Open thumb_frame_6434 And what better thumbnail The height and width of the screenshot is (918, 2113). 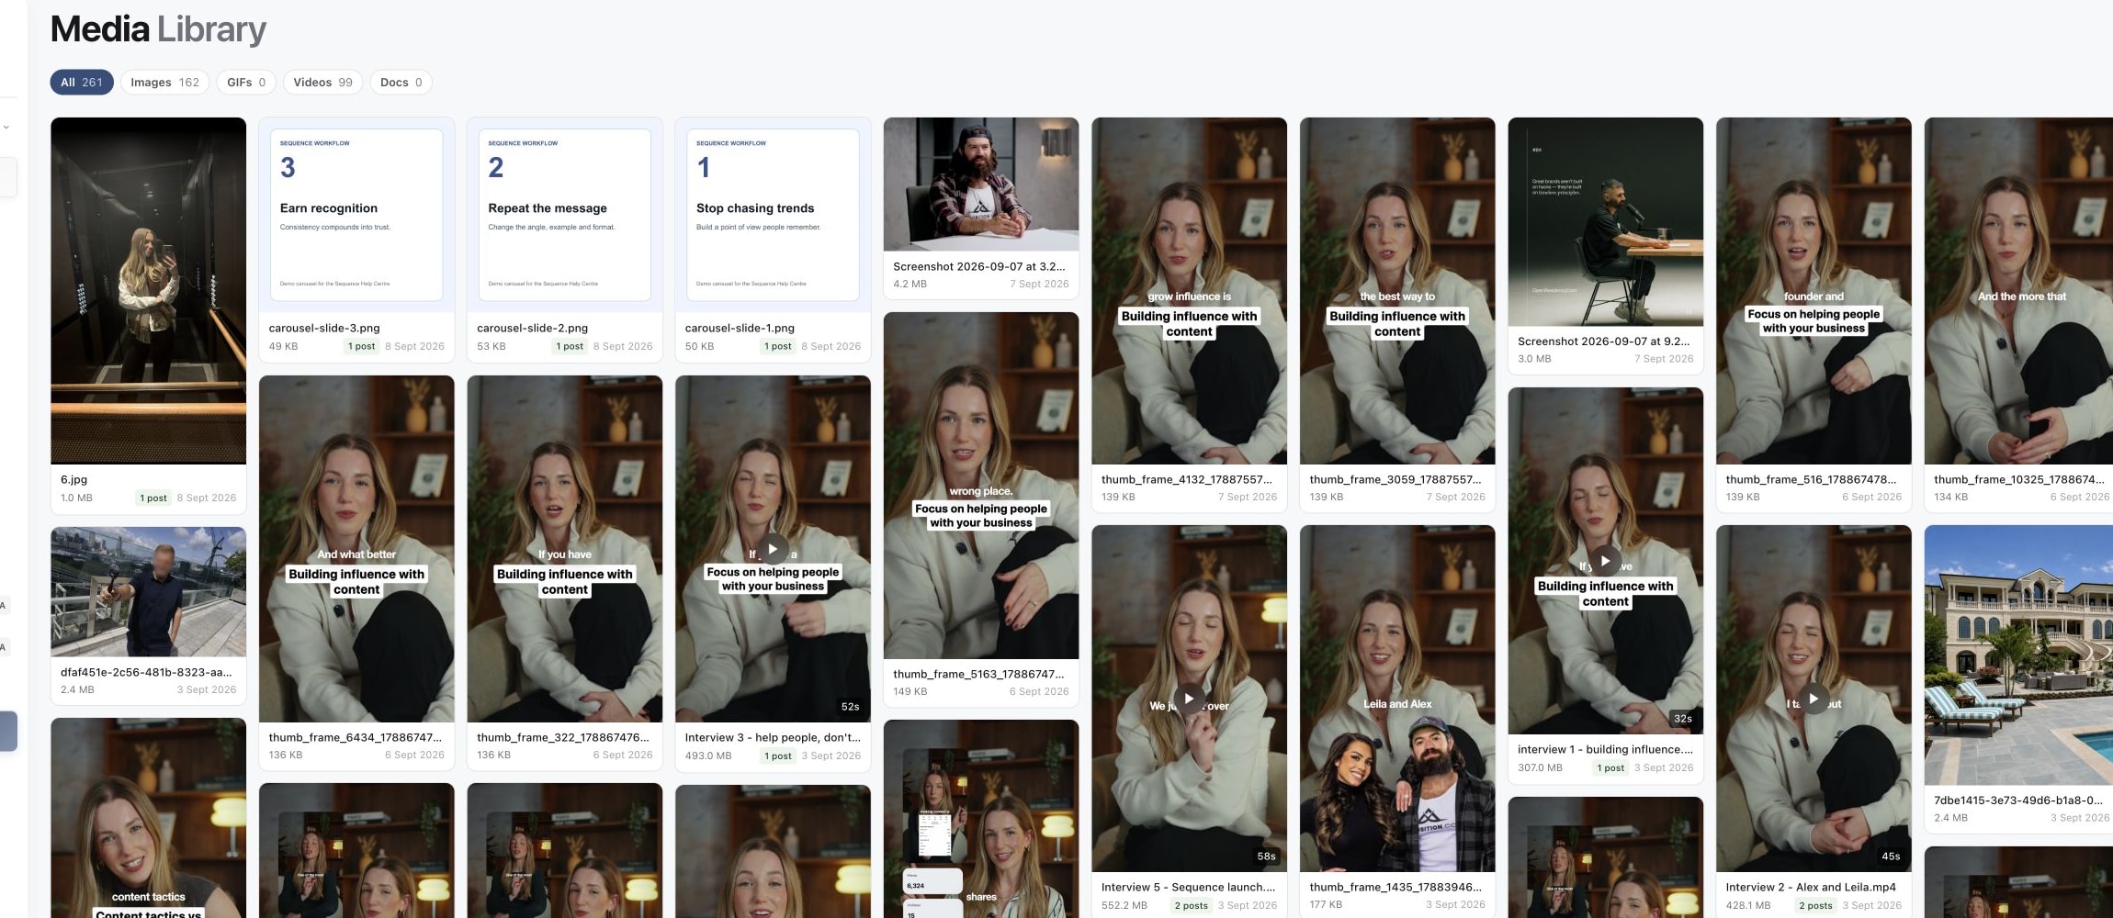click(356, 549)
